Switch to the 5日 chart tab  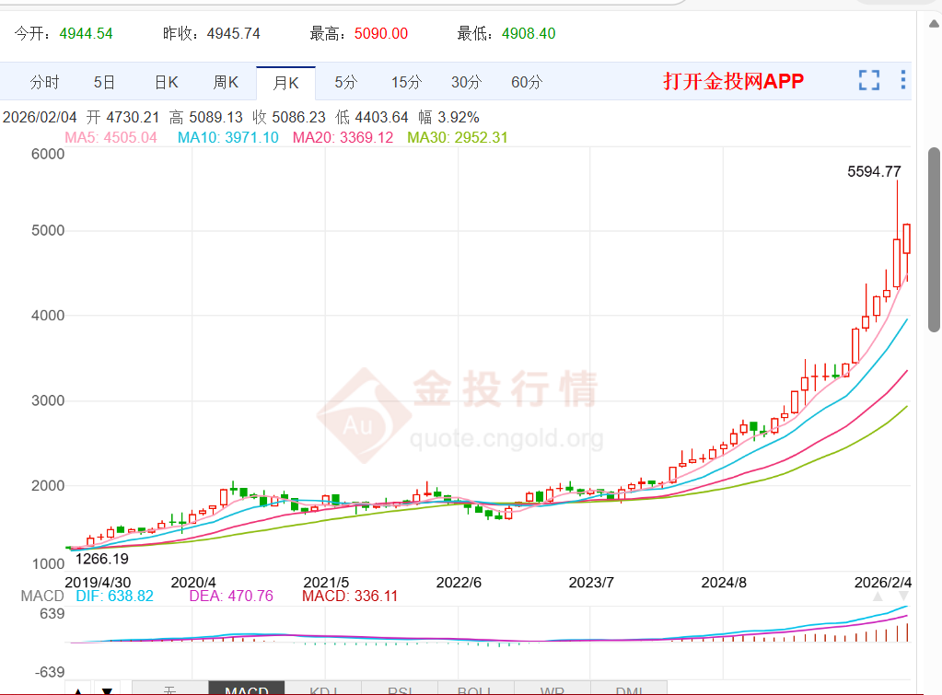coord(104,82)
